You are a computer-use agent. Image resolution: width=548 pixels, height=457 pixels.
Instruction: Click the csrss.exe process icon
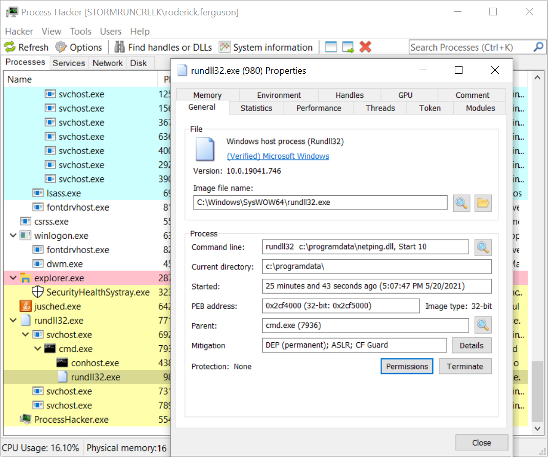(x=26, y=221)
